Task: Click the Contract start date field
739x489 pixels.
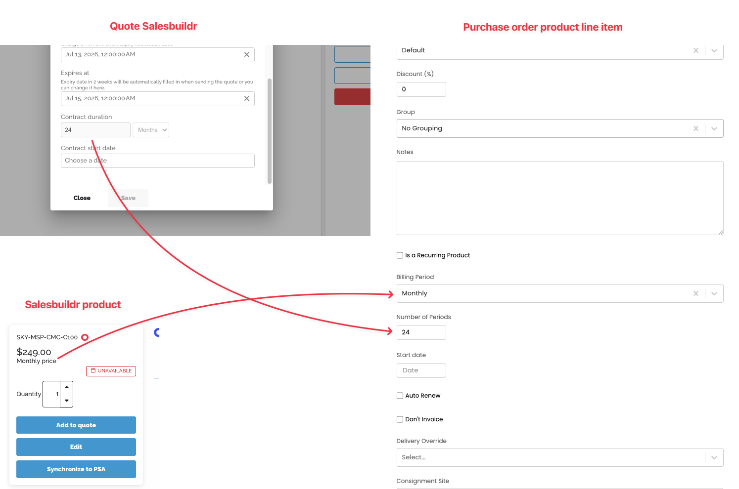Action: point(157,161)
